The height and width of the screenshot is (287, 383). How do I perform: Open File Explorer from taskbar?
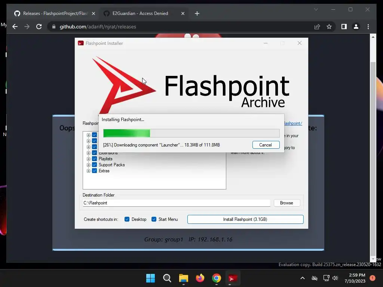(183, 278)
